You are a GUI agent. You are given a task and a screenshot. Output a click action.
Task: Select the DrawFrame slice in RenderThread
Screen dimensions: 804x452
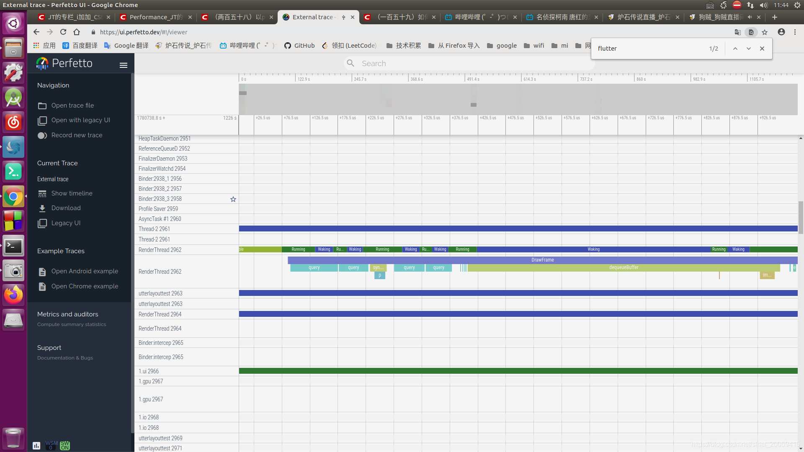(542, 260)
